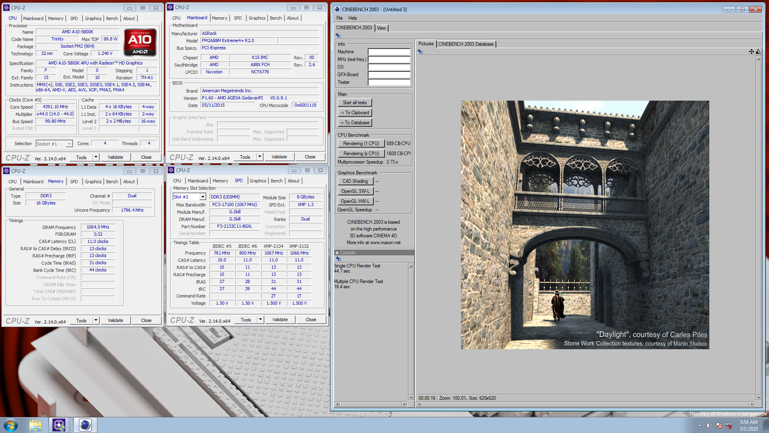769x433 pixels.
Task: Open Graphics tab in the Memory window
Action: coord(93,182)
